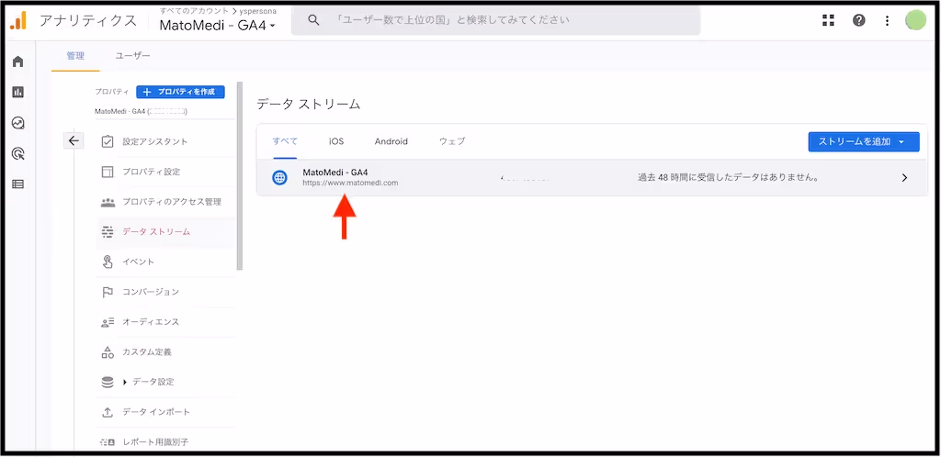Image resolution: width=941 pixels, height=457 pixels.
Task: Click the アナリティクス product title
Action: point(88,20)
